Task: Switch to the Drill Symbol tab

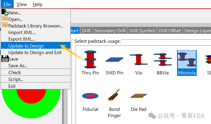Action: coord(142,31)
